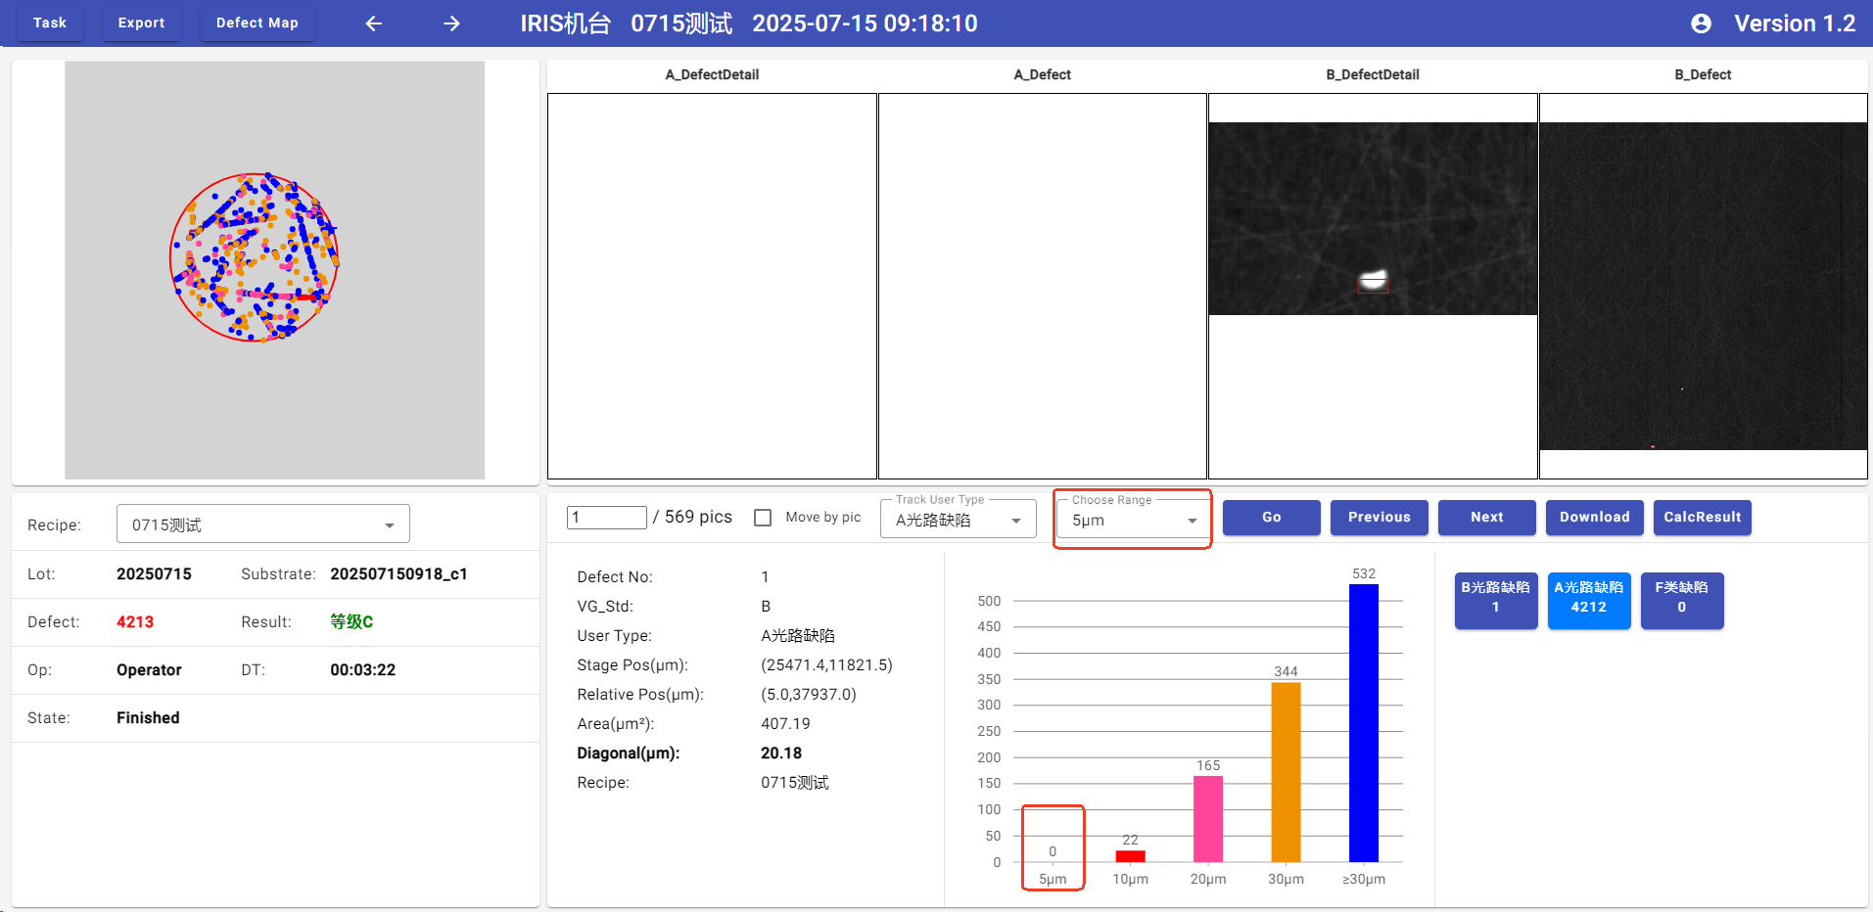The height and width of the screenshot is (912, 1873).
Task: Click the pink 20μm bar in chart
Action: click(1208, 819)
